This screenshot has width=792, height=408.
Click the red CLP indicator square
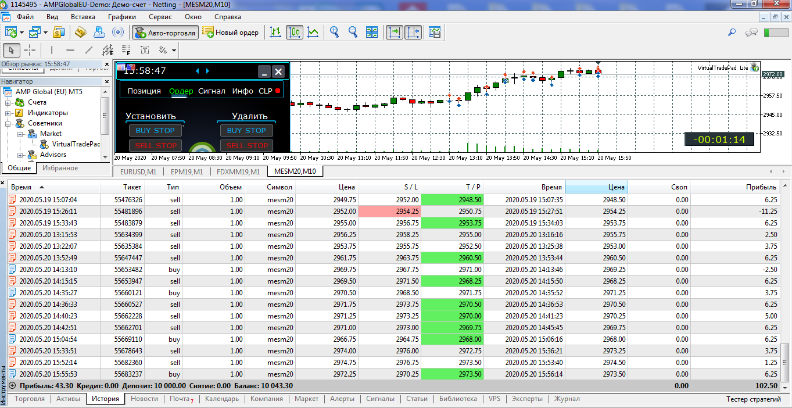click(x=278, y=91)
